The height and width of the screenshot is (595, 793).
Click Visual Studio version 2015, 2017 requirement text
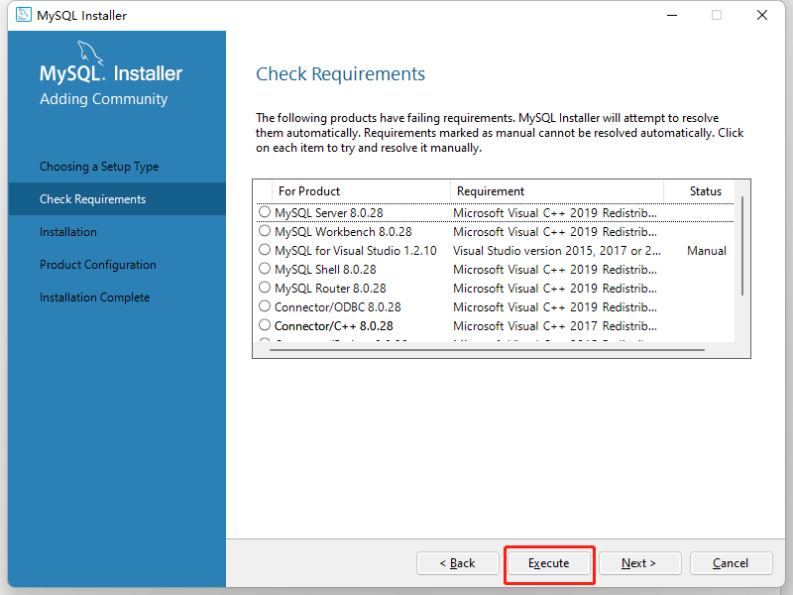pos(557,251)
